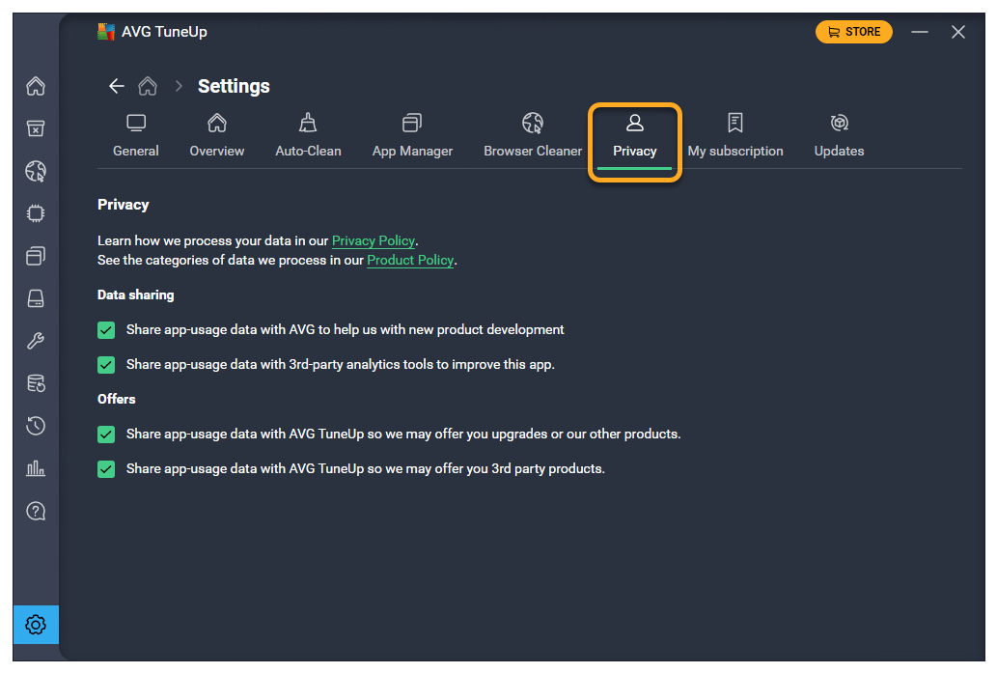
Task: Open the Home icon in left sidebar
Action: tap(36, 87)
